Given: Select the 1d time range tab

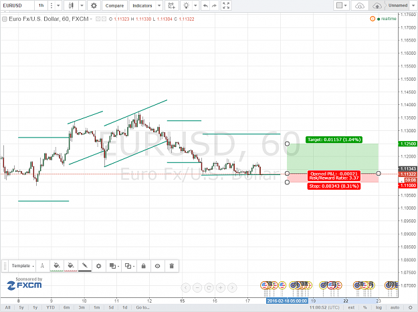Looking at the screenshot, I should pyautogui.click(x=125, y=307).
